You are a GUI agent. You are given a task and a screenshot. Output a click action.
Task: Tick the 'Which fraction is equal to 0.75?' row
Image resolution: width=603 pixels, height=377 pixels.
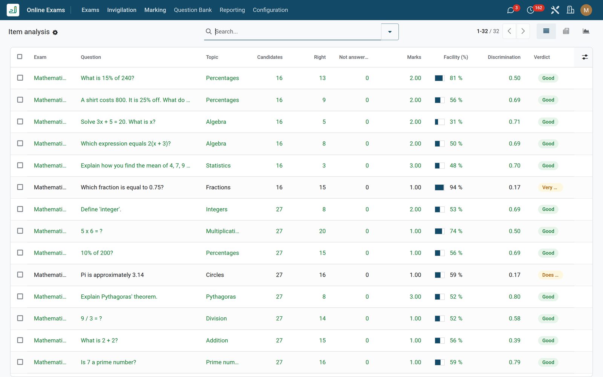(x=20, y=187)
